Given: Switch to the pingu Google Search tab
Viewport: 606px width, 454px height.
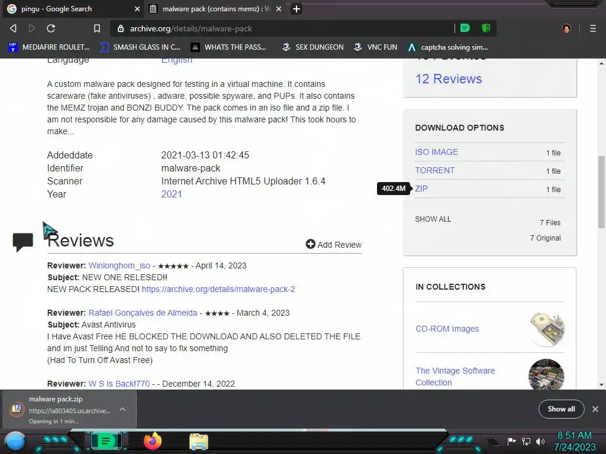Looking at the screenshot, I should point(72,9).
